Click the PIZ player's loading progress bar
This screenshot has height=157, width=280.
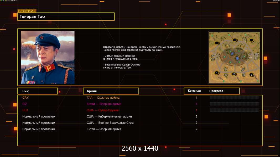point(235,104)
